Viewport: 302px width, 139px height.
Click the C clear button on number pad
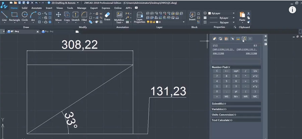click(217, 71)
